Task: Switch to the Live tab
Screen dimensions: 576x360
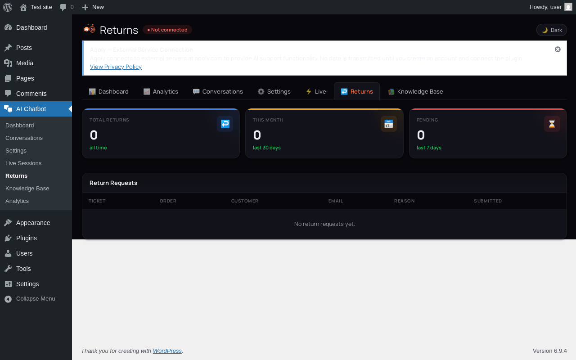Action: [316, 91]
